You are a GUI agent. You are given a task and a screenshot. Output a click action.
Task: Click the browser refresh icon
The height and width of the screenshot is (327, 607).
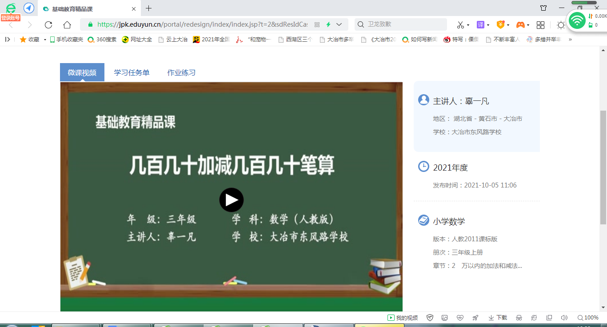click(48, 25)
